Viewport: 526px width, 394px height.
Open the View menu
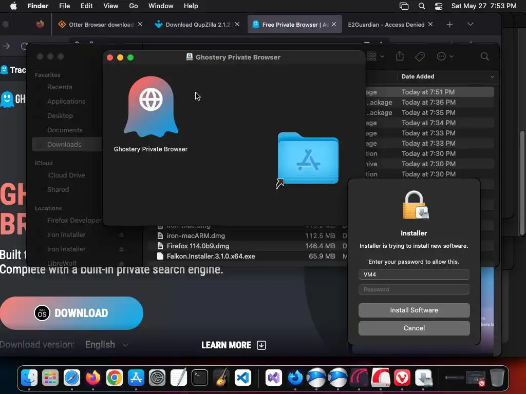(111, 6)
